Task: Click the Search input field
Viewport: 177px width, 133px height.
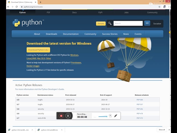Action: point(128,23)
